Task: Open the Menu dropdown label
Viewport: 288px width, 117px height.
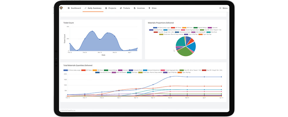Action: pos(225,8)
